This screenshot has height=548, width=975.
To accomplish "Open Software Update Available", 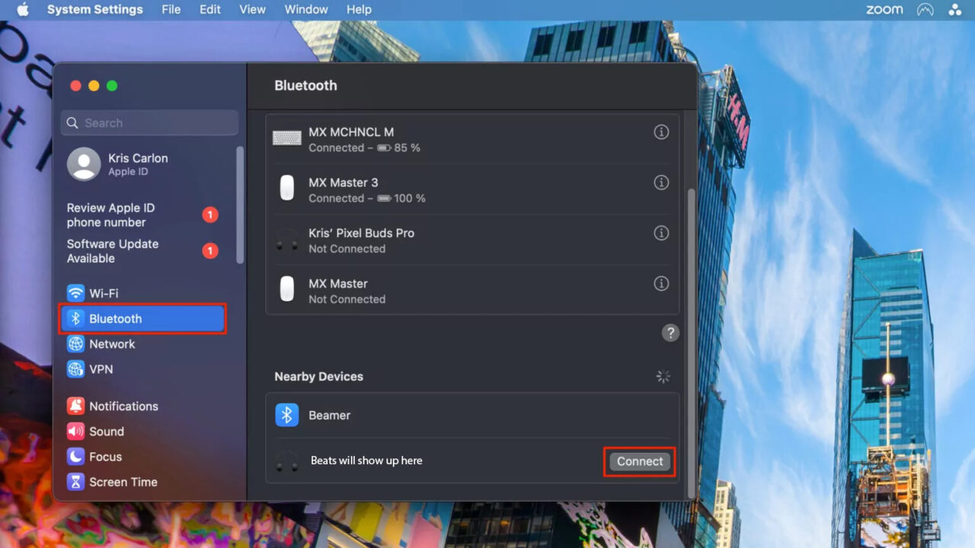I will tap(112, 251).
